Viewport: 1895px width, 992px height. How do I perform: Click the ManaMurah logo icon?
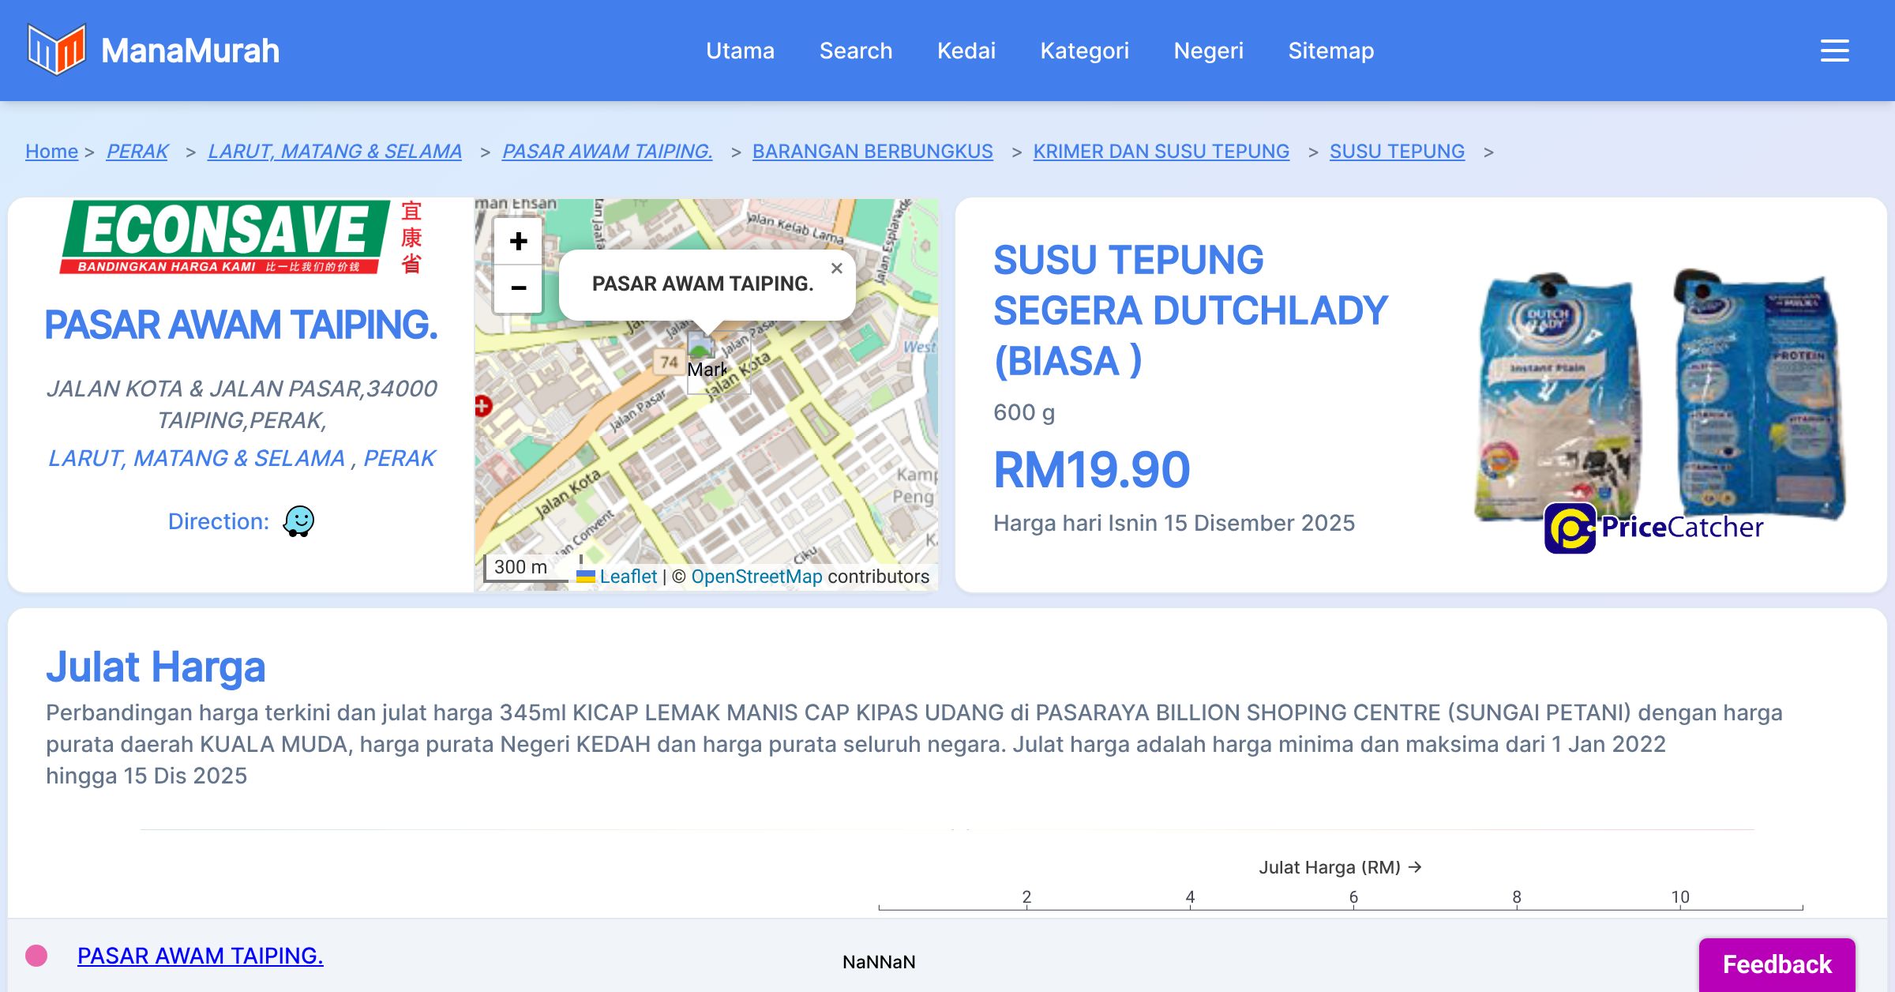point(55,50)
